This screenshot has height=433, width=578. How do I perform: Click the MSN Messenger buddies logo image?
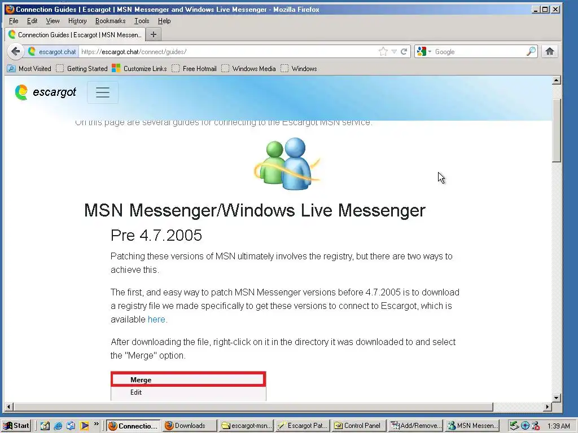[x=287, y=164]
